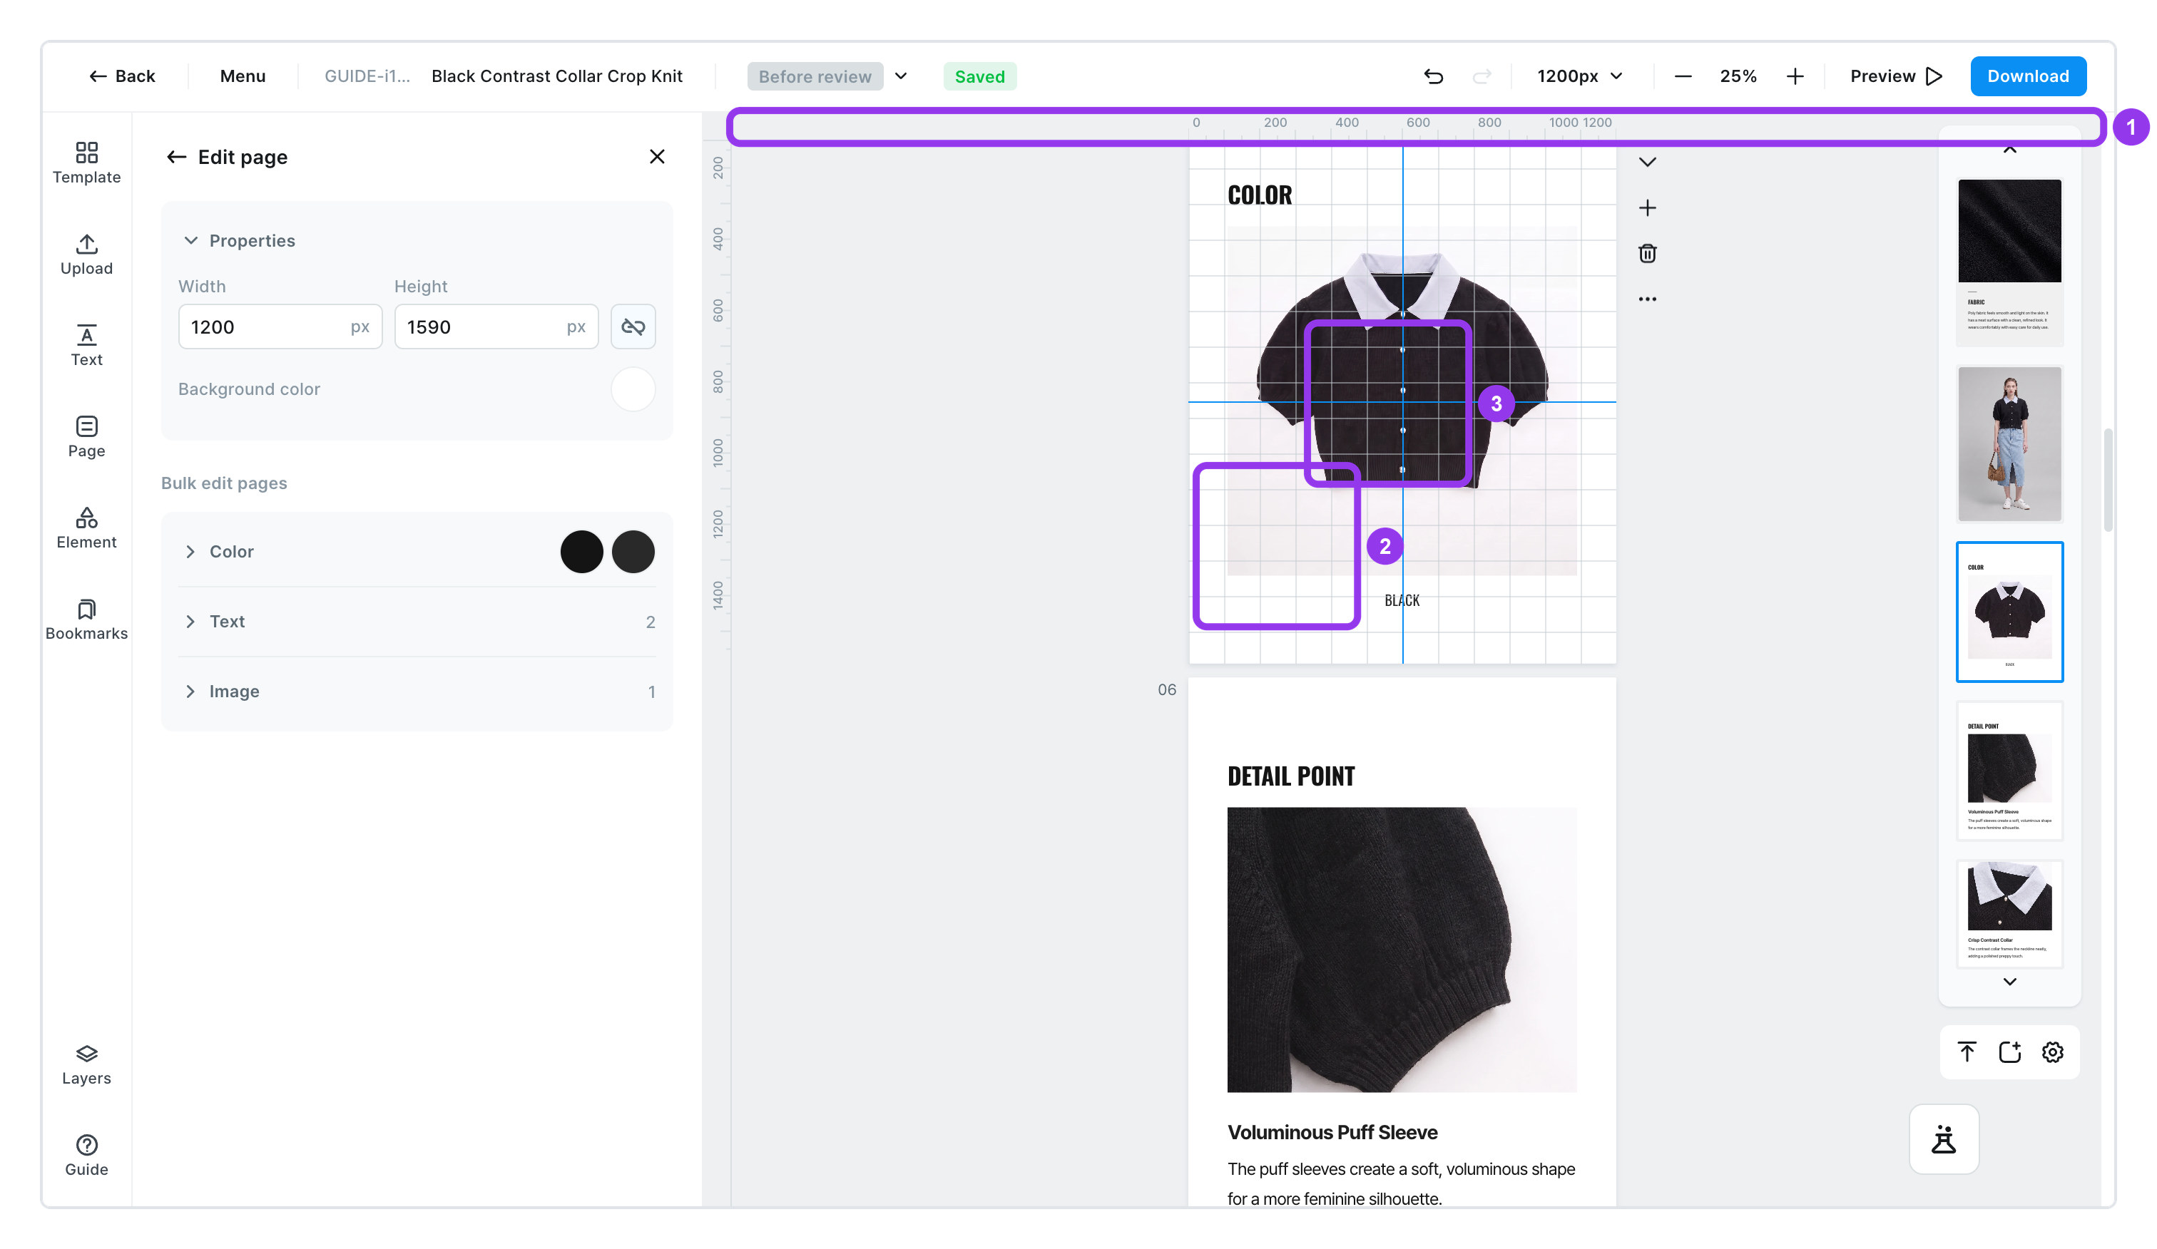
Task: Click the Preview button
Action: tap(1896, 76)
